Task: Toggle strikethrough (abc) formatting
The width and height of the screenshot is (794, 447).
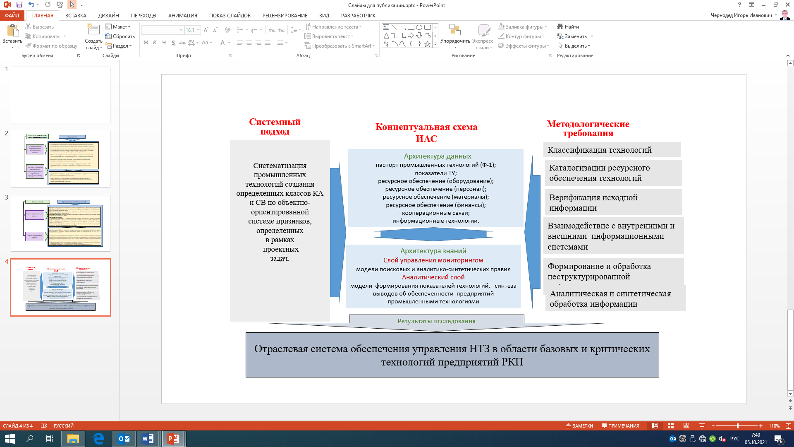Action: [x=182, y=43]
